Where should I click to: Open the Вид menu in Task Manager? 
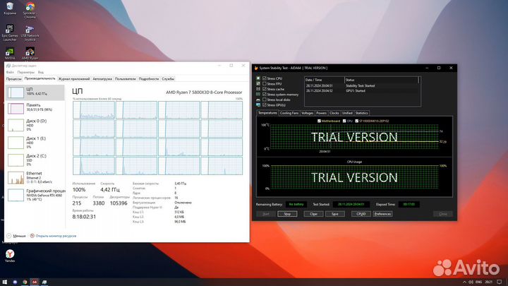[x=40, y=72]
